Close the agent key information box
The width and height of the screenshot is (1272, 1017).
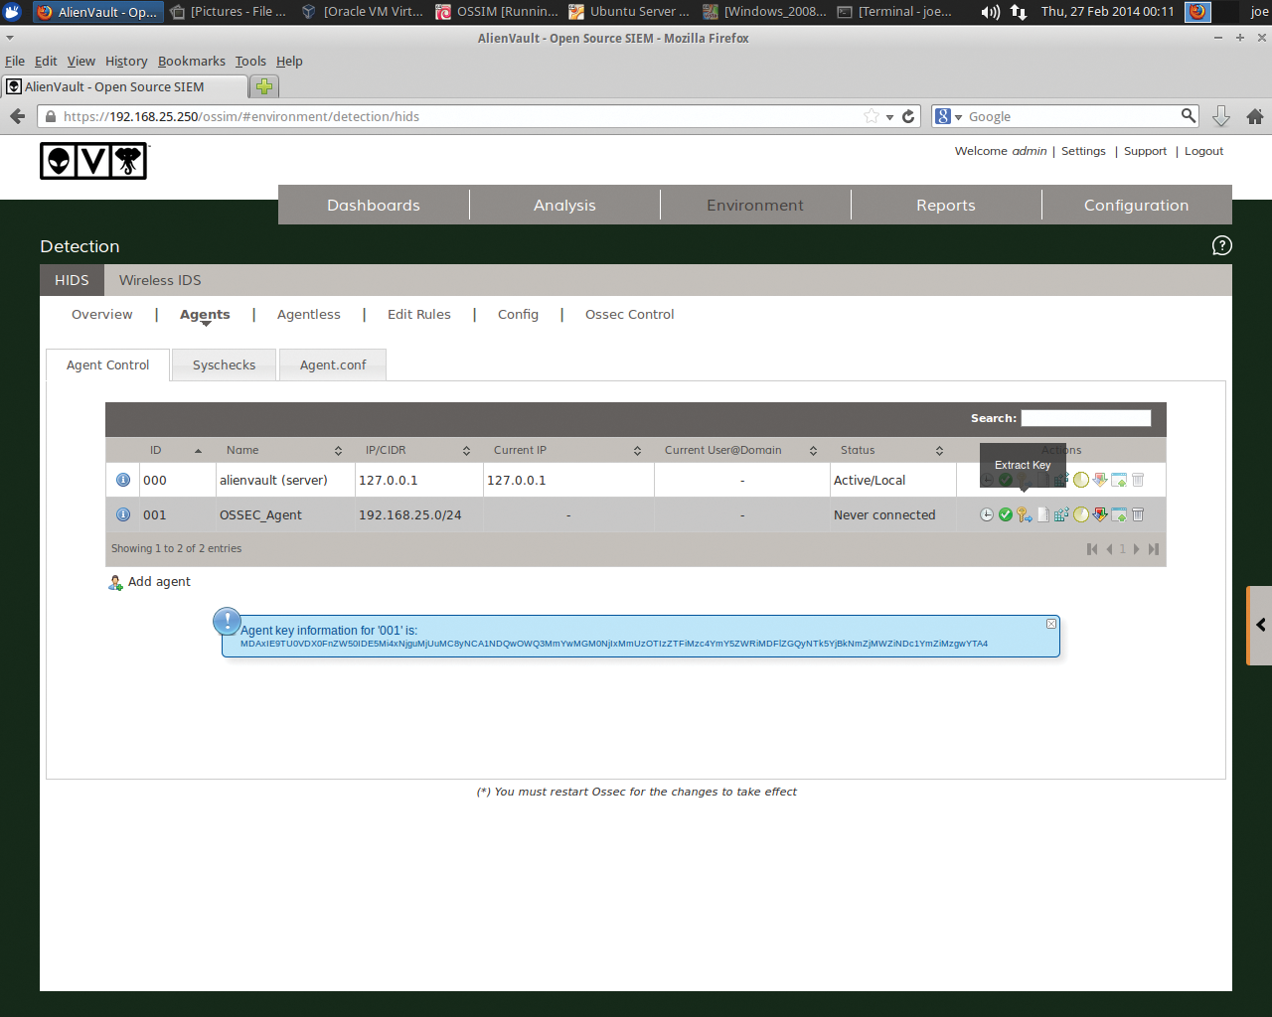[1051, 624]
